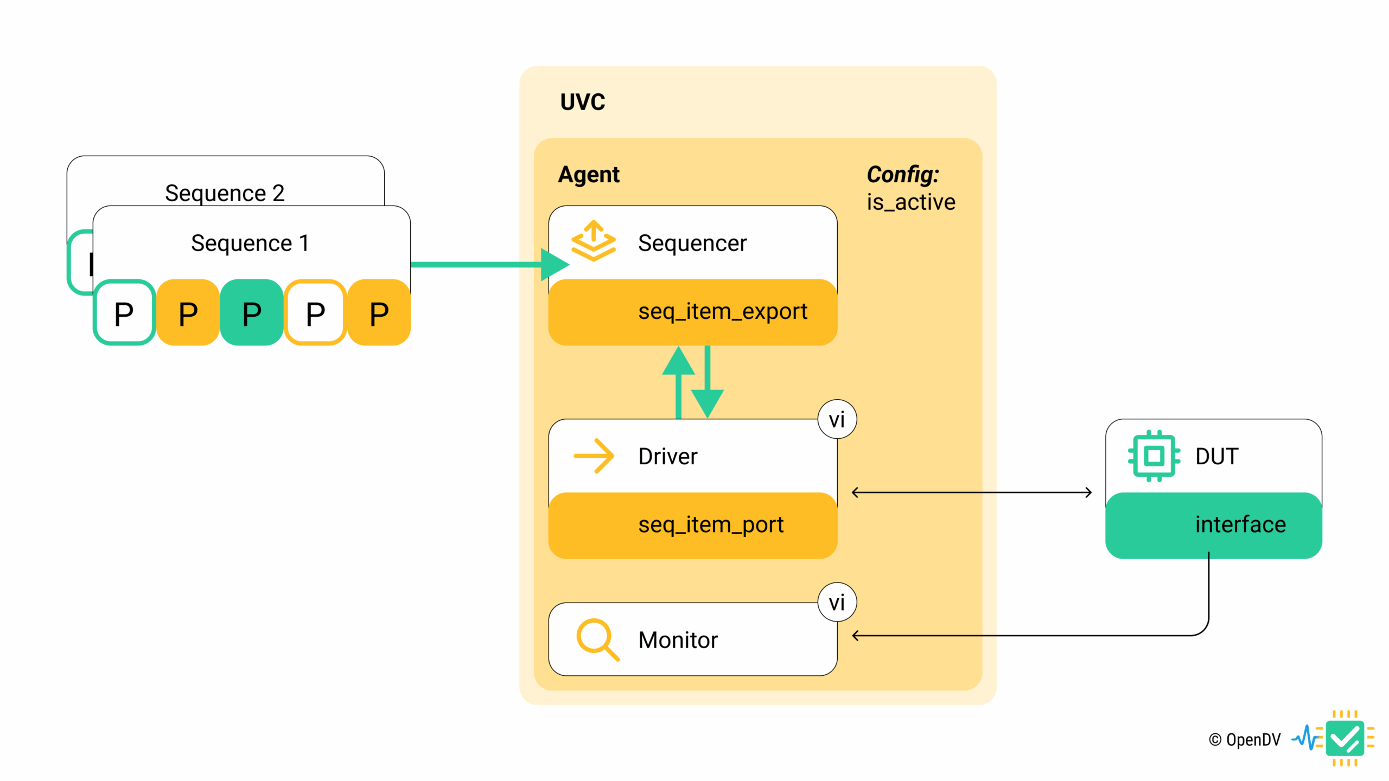Screen dimensions: 1389x781
Task: Select the Sequence 2 card title
Action: 225,193
